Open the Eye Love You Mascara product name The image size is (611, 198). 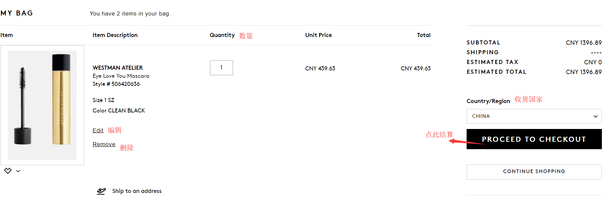(121, 76)
